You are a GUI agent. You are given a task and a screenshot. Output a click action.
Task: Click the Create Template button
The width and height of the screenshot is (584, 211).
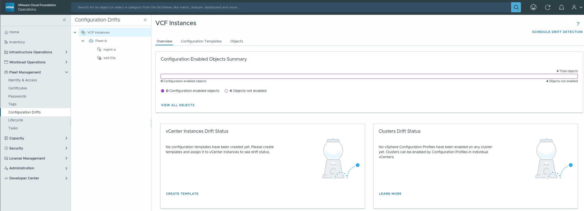(182, 194)
